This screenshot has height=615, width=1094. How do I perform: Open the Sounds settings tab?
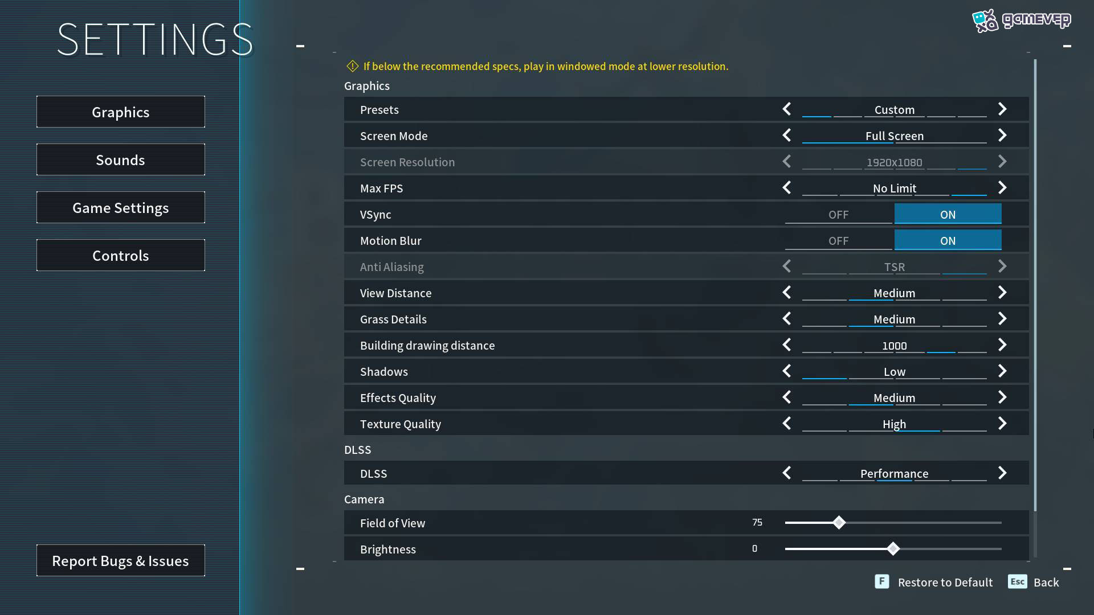coord(121,159)
